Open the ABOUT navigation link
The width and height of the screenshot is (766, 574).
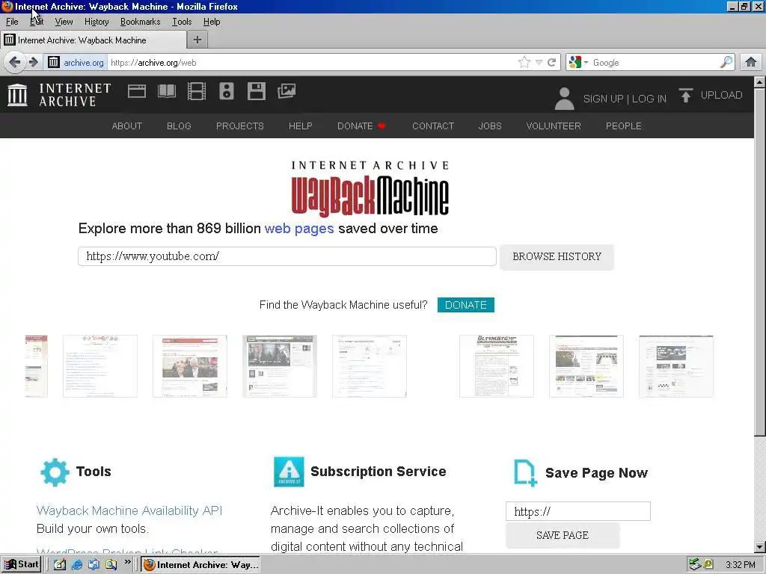[127, 126]
